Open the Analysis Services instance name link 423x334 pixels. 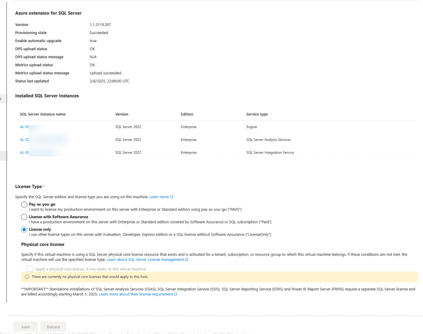24,140
